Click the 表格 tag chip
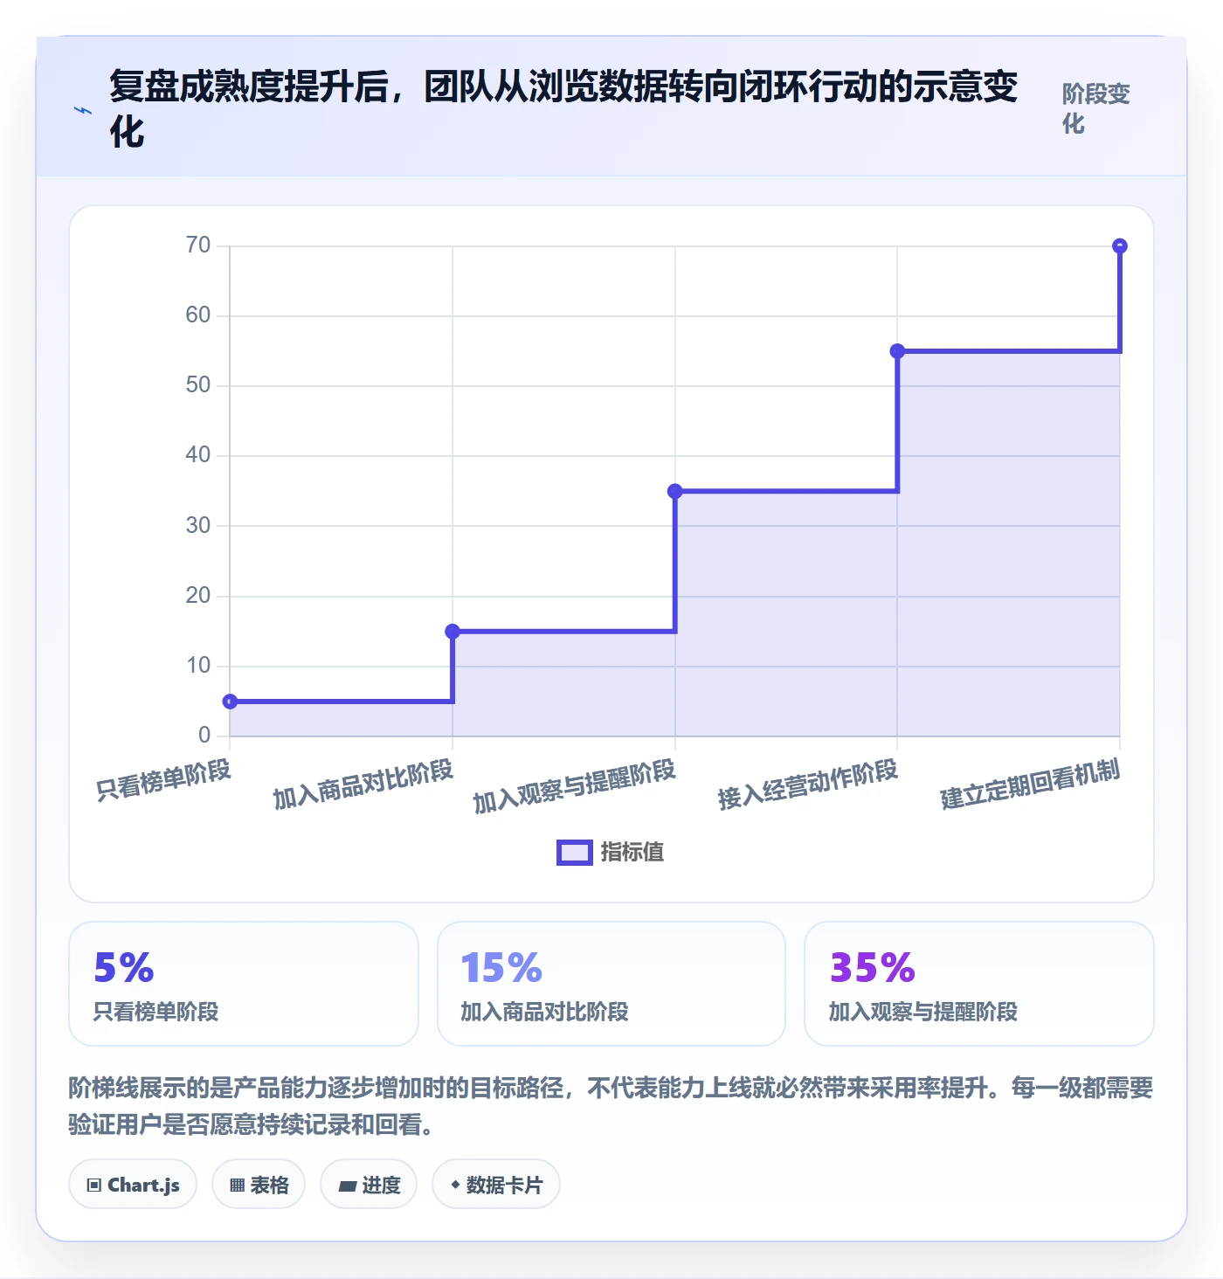The height and width of the screenshot is (1279, 1223). [x=259, y=1185]
